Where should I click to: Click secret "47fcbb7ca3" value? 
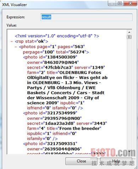coord(58,68)
